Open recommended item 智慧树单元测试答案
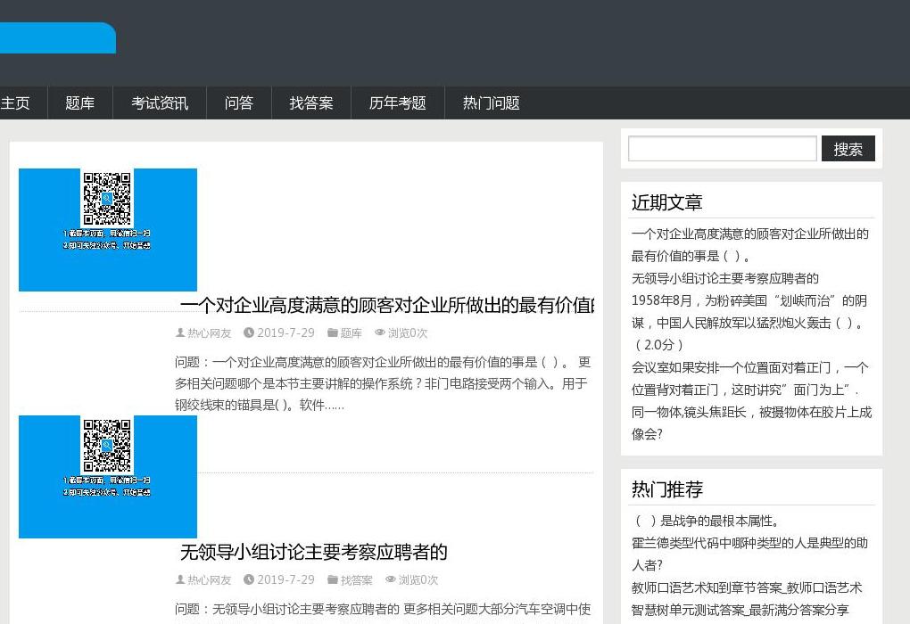 pyautogui.click(x=740, y=610)
